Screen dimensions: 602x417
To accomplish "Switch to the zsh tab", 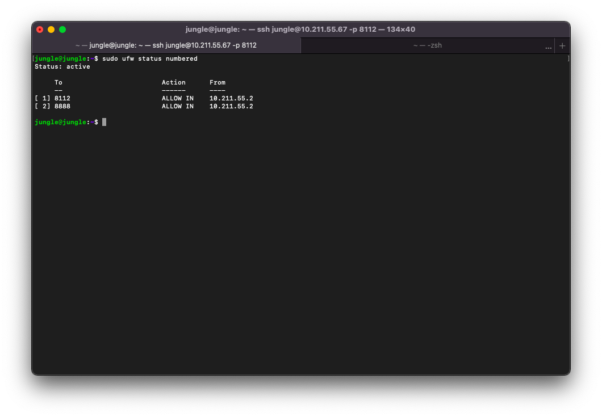I will point(427,45).
